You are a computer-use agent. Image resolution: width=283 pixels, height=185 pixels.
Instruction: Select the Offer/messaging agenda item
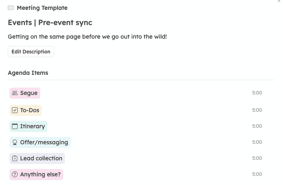coord(44,142)
